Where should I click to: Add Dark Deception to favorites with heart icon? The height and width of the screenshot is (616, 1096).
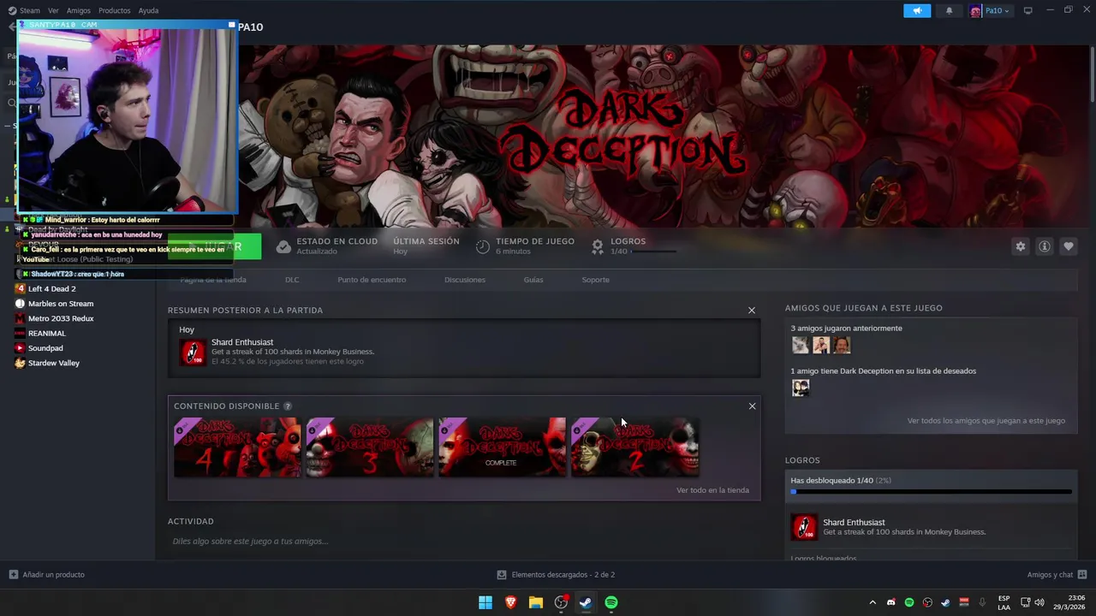point(1069,246)
